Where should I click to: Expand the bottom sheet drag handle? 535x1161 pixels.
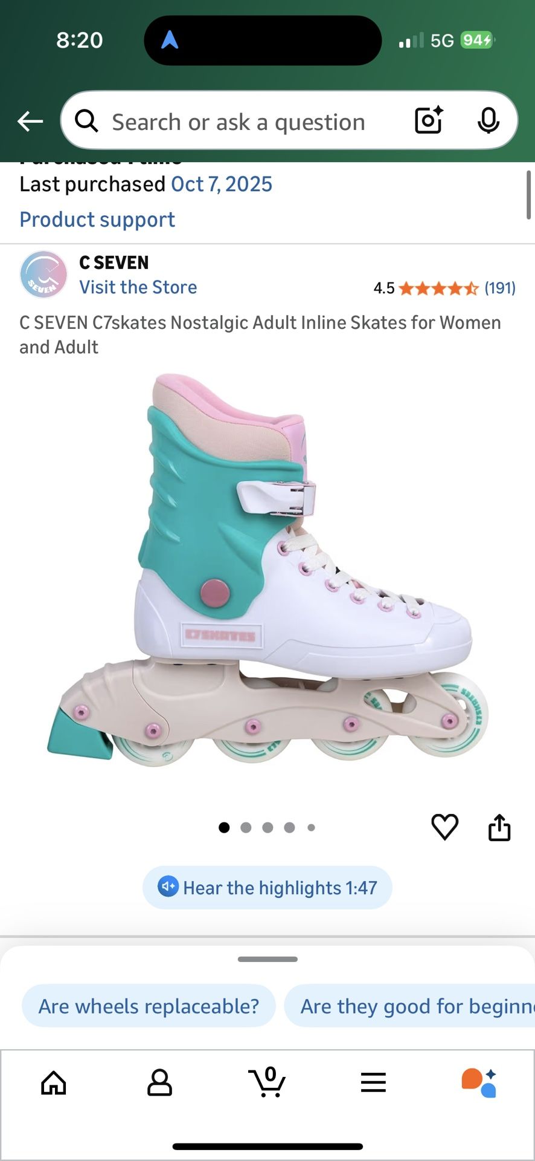click(x=267, y=959)
